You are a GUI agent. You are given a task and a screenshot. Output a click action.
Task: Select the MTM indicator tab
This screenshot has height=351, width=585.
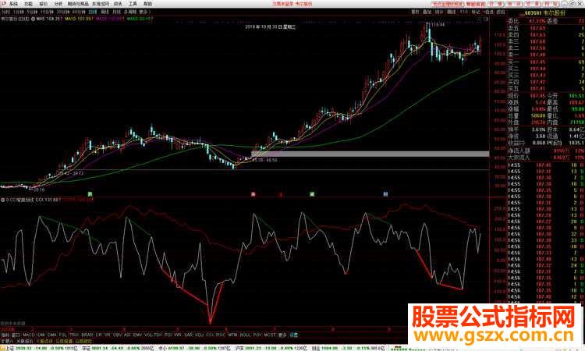click(232, 335)
